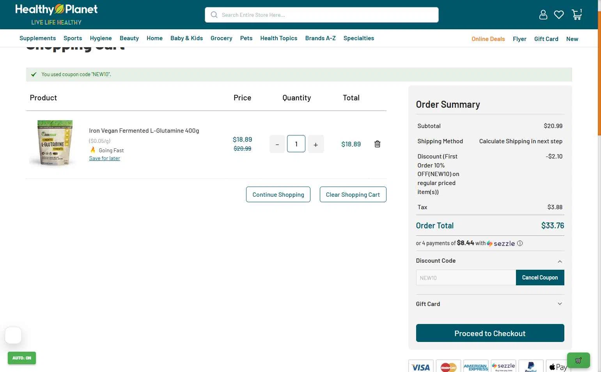The height and width of the screenshot is (372, 601).
Task: Click the Apple Pay payment icon
Action: coord(558,366)
